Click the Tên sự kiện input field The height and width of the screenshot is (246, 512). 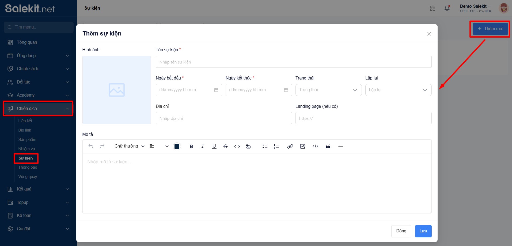pyautogui.click(x=293, y=62)
